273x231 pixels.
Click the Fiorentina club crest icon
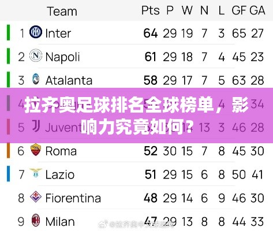(36, 197)
